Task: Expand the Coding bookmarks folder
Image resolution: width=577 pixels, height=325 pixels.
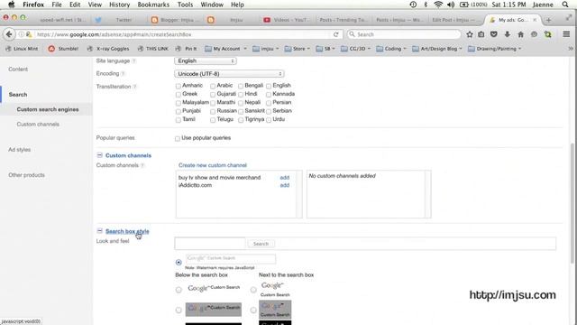Action: click(x=391, y=49)
